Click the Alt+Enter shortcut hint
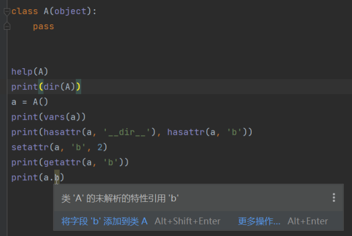 [x=308, y=221]
